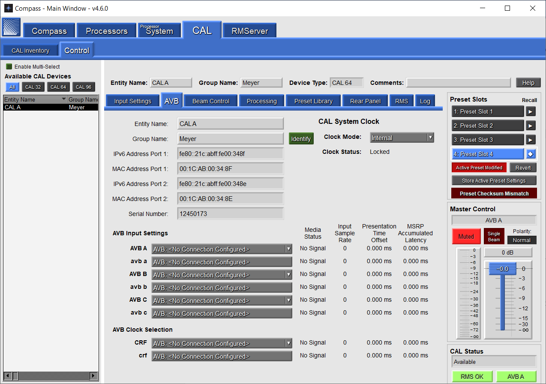Open the AVB C connection dropdown
This screenshot has width=546, height=384.
[222, 300]
